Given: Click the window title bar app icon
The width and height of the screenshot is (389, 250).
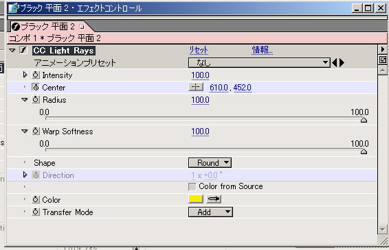Looking at the screenshot, I should click(13, 8).
